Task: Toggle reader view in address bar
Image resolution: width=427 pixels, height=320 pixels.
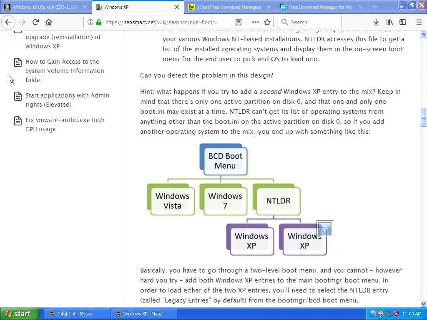Action: coord(238,22)
